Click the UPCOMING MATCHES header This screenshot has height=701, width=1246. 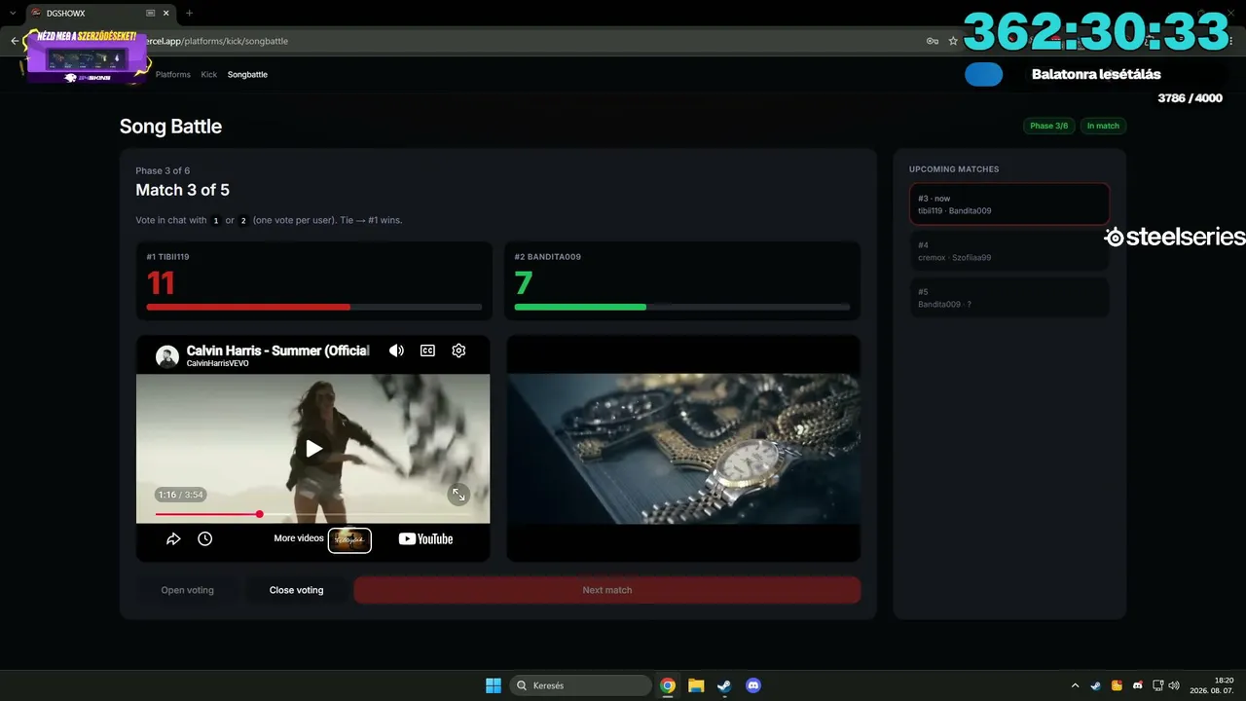tap(954, 169)
